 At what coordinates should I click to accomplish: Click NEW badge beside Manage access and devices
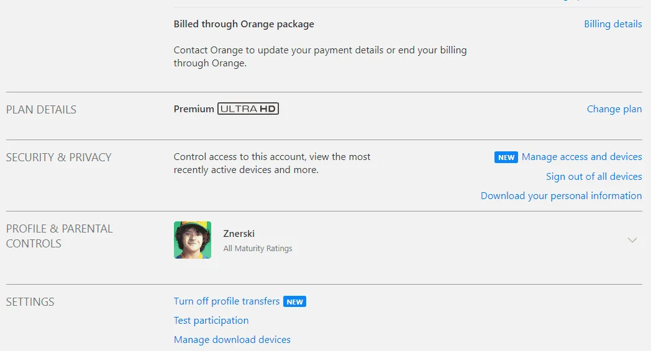506,158
